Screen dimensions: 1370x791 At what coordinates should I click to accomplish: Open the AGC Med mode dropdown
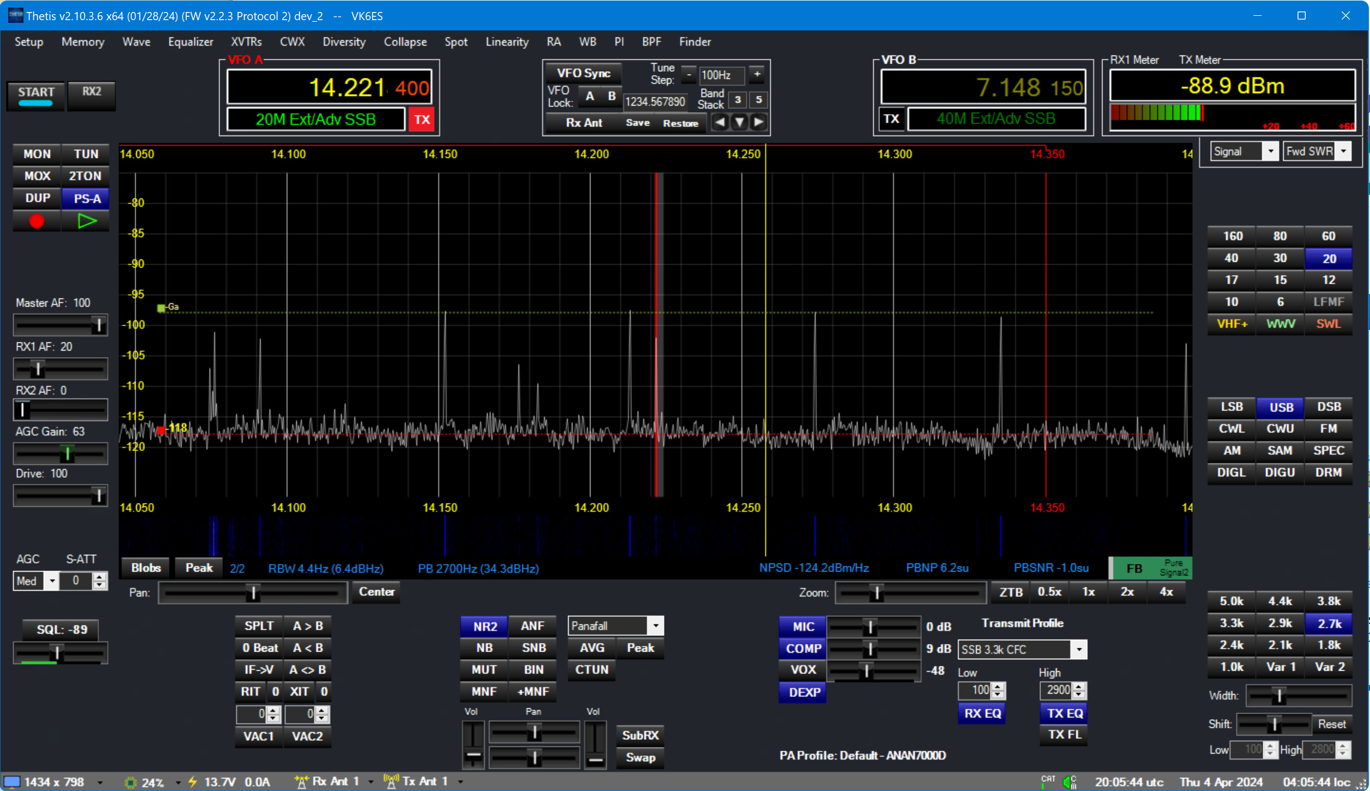click(x=52, y=580)
